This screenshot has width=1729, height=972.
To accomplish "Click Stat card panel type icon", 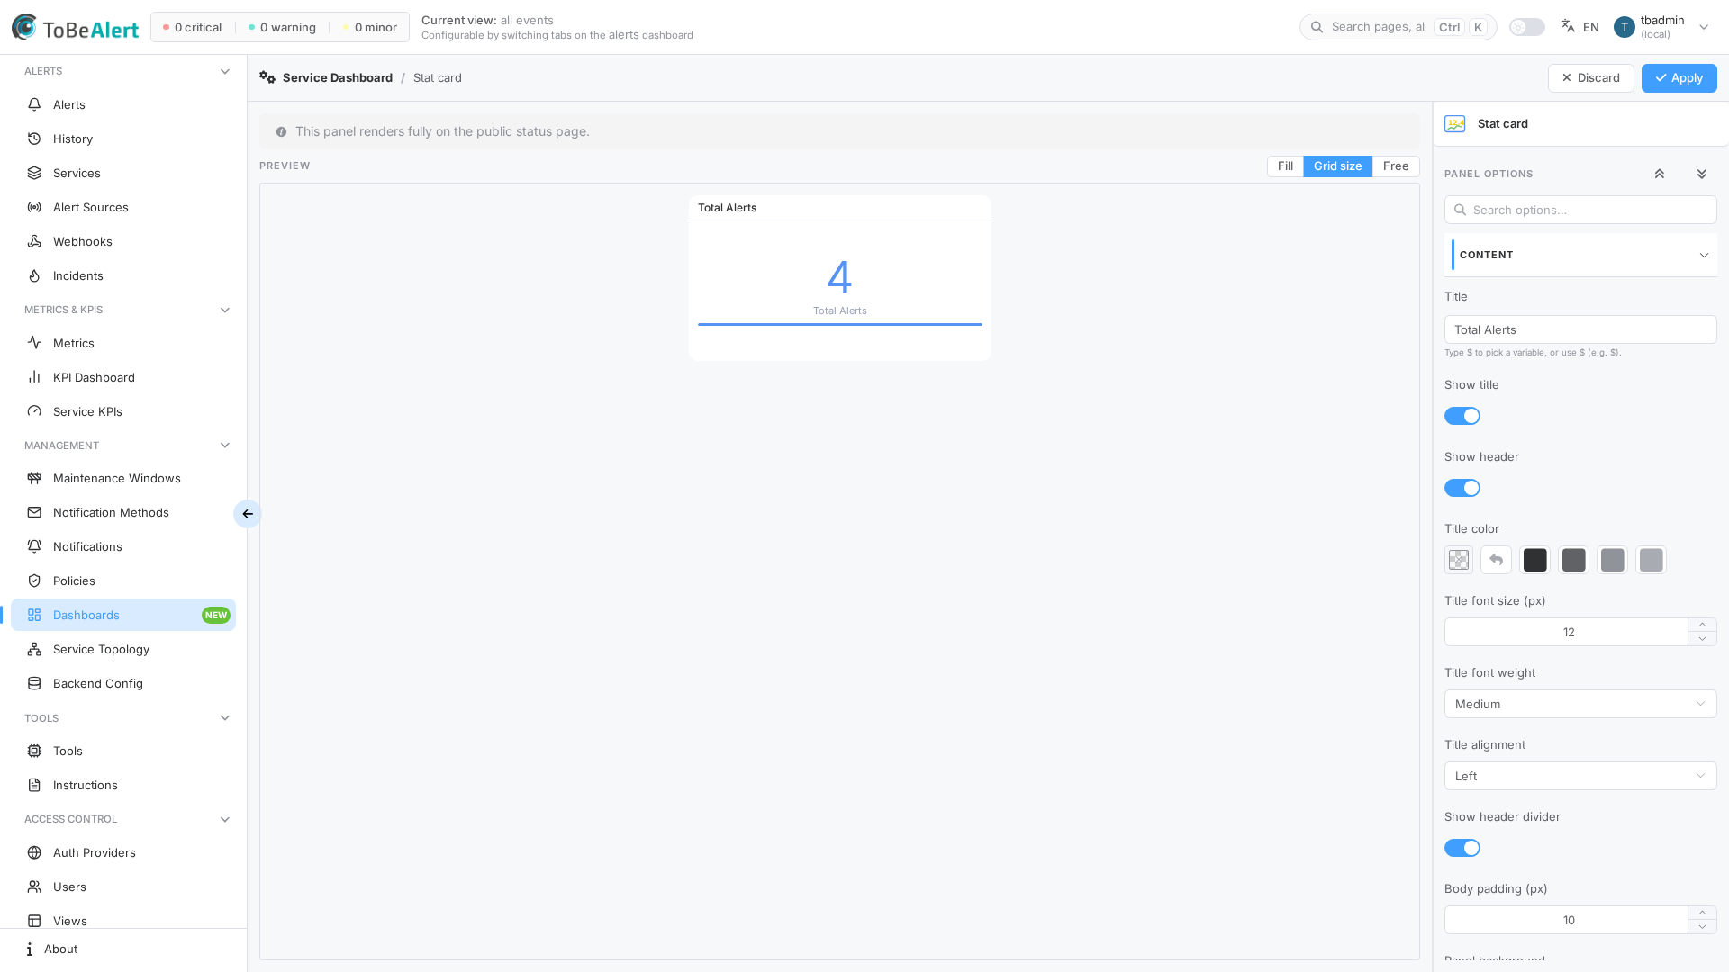I will (x=1455, y=123).
